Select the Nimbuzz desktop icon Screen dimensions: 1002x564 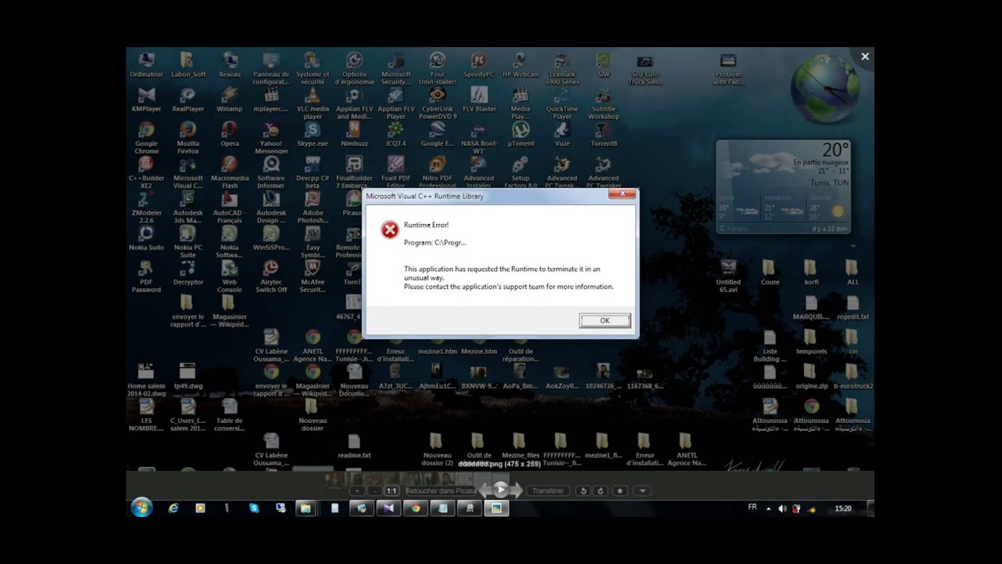coord(354,135)
